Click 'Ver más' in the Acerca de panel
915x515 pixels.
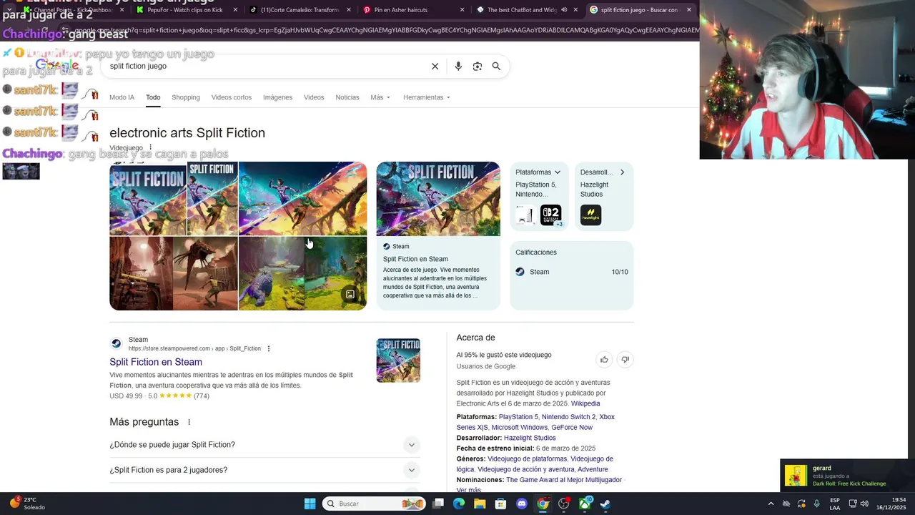pos(469,490)
